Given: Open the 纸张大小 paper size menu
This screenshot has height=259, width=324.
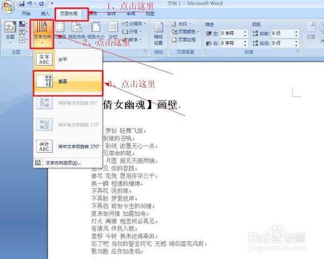Looking at the screenshot, I should [x=96, y=33].
